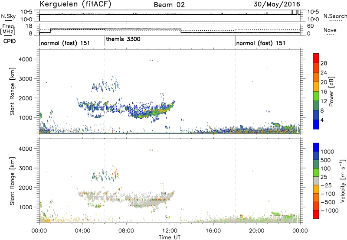Select the 20:00 time tick label
Image resolution: width=347 pixels, height=240 pixels.
tap(257, 231)
